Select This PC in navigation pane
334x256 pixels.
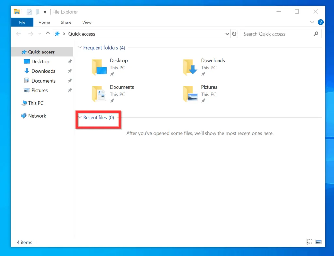point(36,103)
